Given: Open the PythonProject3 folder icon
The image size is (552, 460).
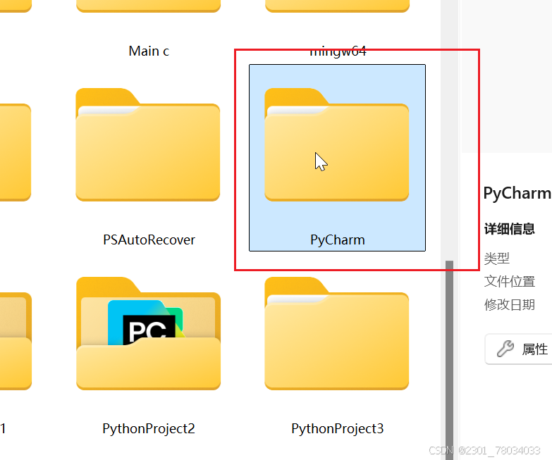Looking at the screenshot, I should click(336, 333).
